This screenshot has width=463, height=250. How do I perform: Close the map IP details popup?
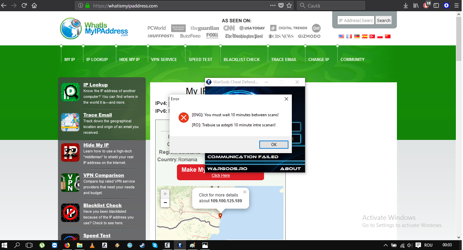[245, 192]
